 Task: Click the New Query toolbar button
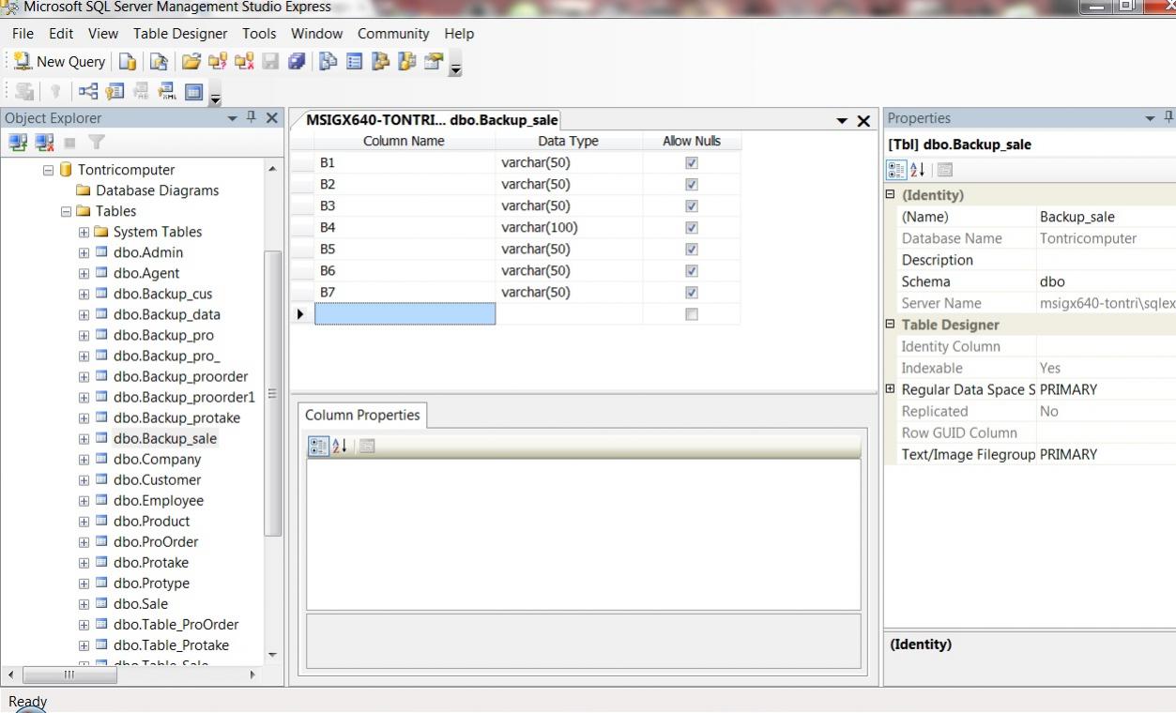pyautogui.click(x=60, y=62)
